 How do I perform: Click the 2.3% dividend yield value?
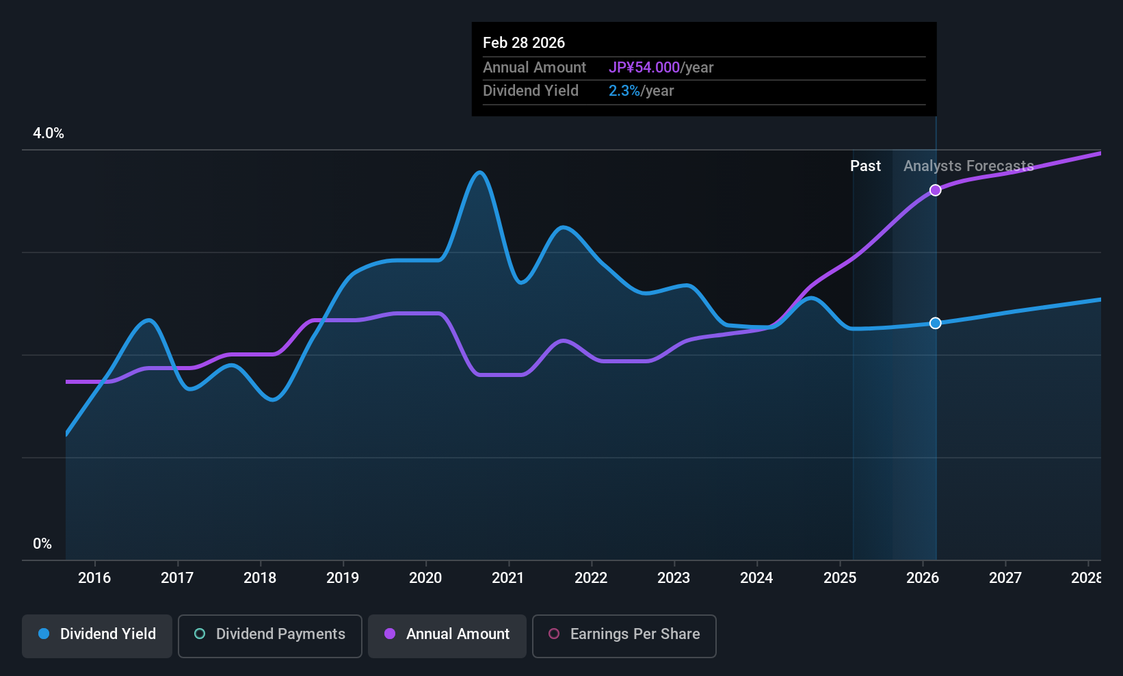(624, 90)
